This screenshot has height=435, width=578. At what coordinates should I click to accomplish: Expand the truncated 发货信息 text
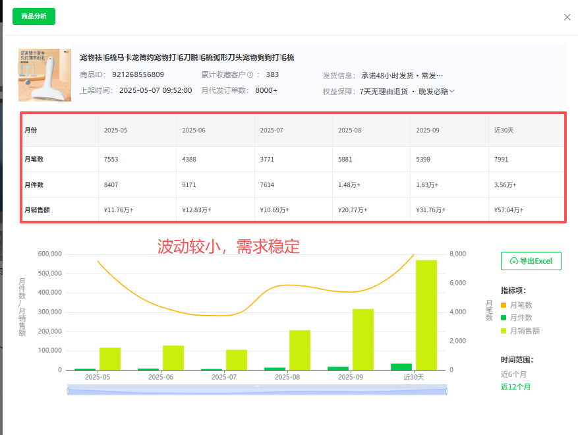click(x=439, y=74)
